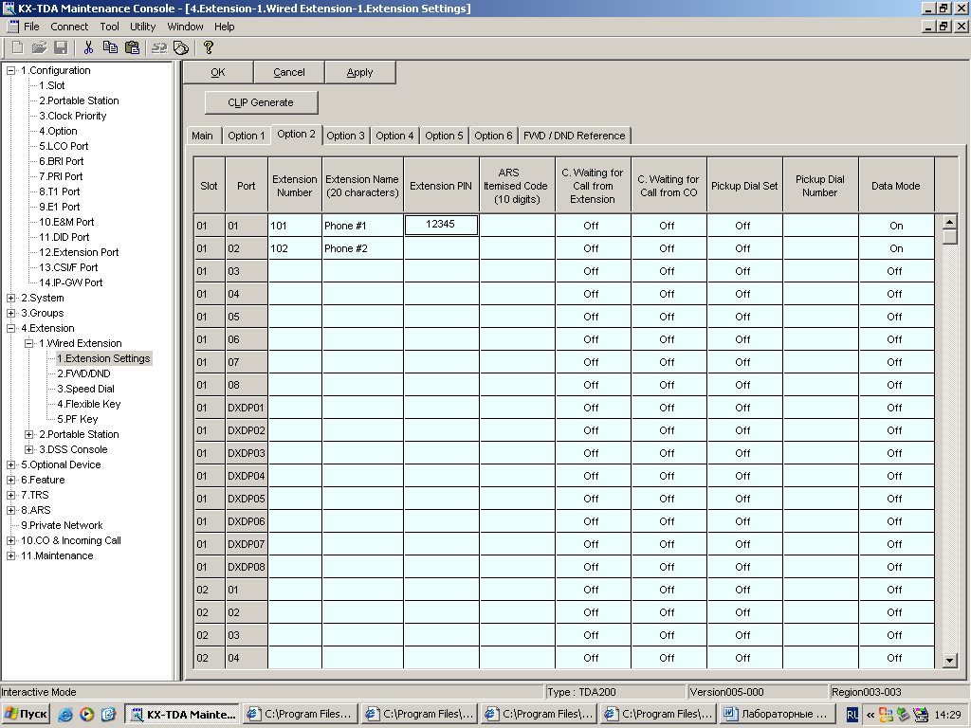Image resolution: width=971 pixels, height=728 pixels.
Task: Open 3.Speed Dial tree item
Action: [85, 389]
